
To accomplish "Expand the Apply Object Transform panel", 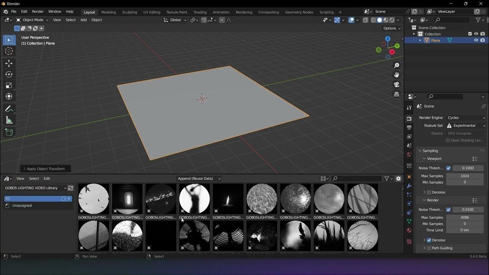I will click(x=45, y=169).
